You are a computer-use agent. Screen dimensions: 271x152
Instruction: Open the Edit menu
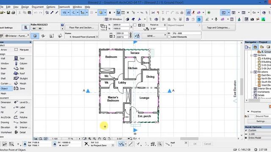8,7
